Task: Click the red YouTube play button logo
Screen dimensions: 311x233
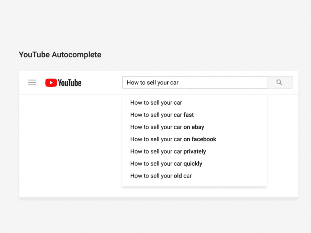Action: (50, 82)
